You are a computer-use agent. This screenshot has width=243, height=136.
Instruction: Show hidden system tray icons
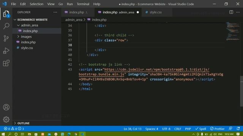[193, 134]
